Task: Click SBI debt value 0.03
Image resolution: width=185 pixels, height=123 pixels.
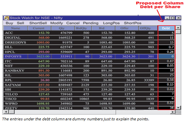Action: (x=170, y=89)
